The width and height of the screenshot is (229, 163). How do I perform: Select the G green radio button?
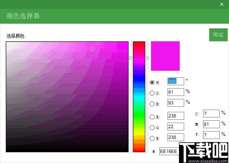click(152, 127)
